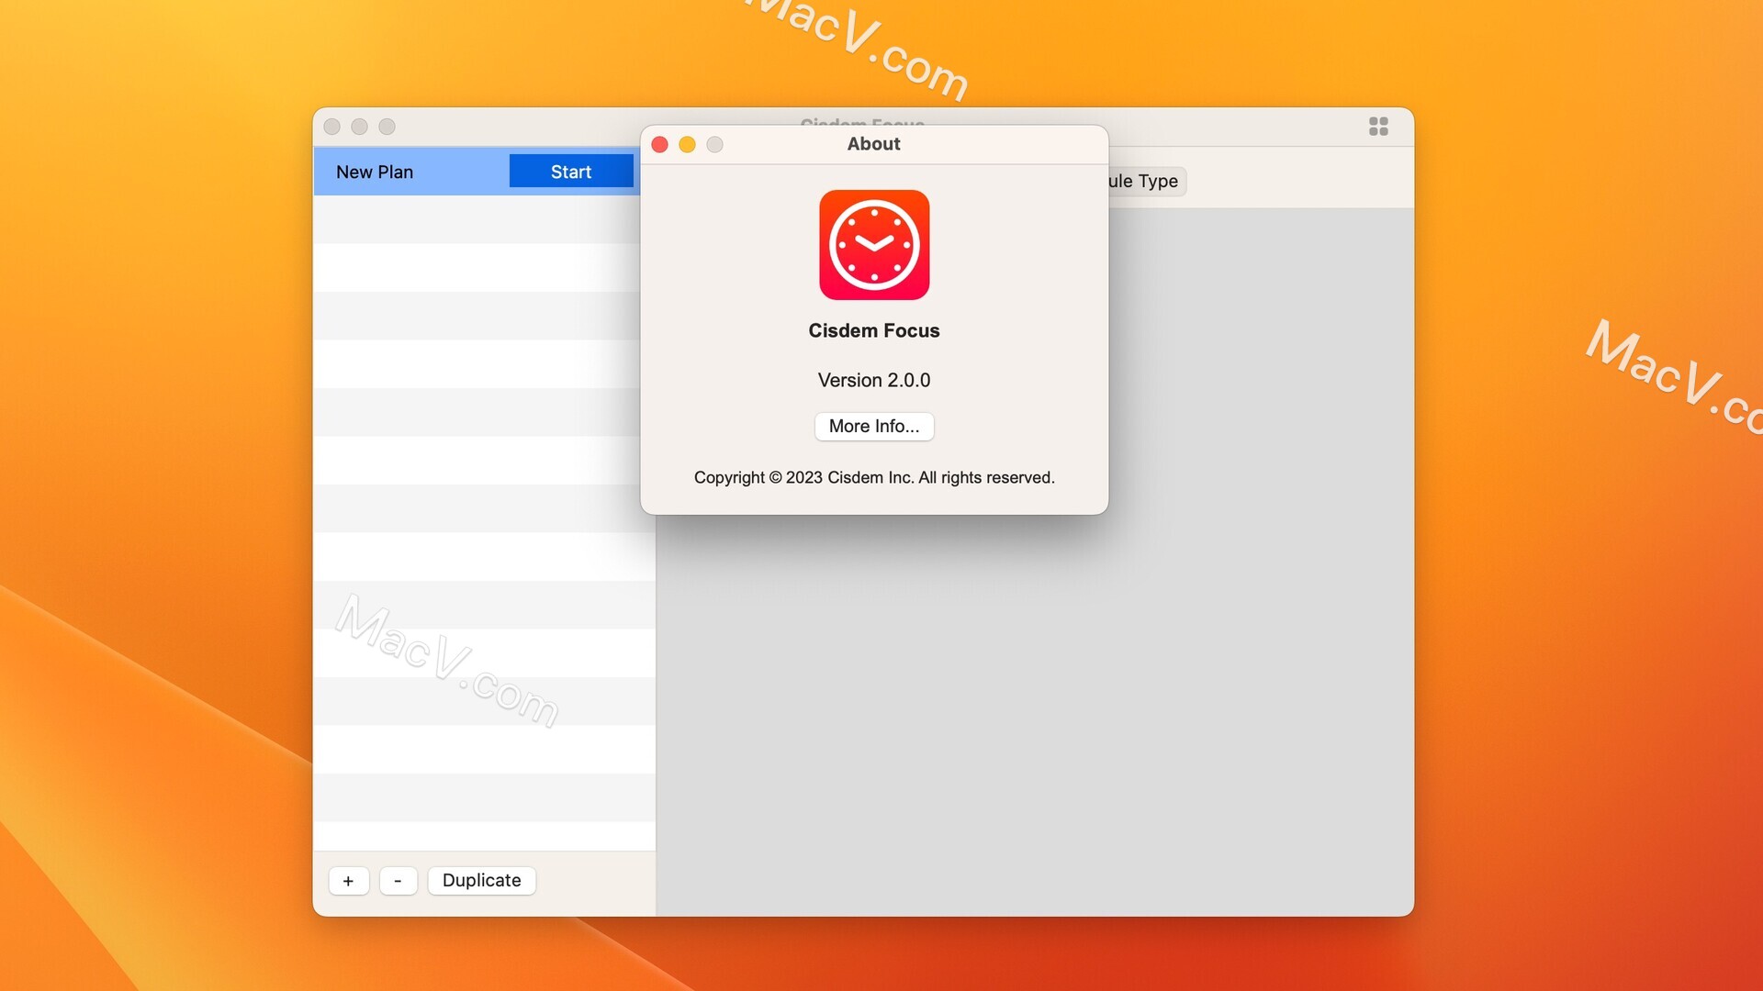Screen dimensions: 1763x991
Task: Select the New Plan row
Action: (x=477, y=172)
